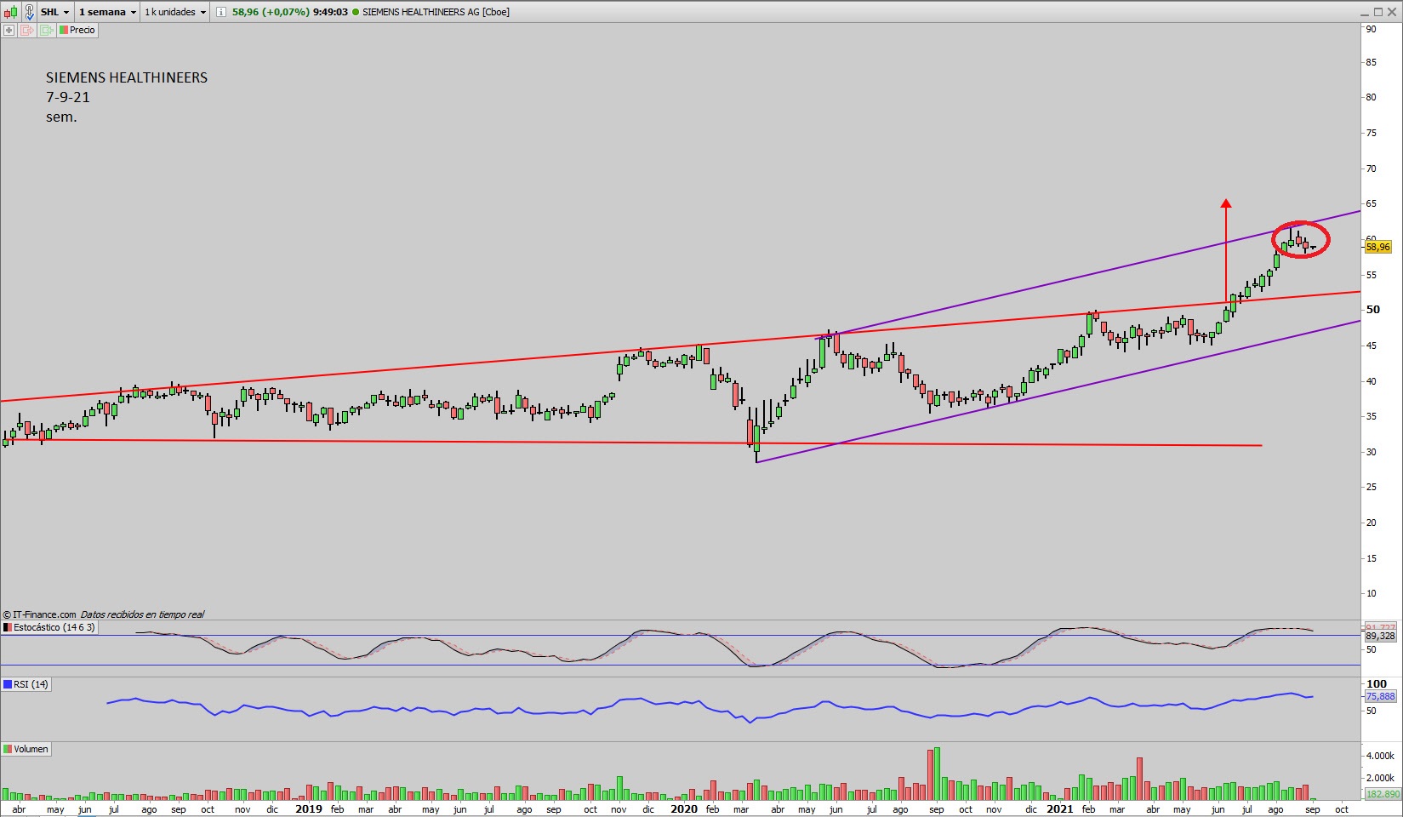Screen dimensions: 1403x817
Task: Click the red arrow export icon
Action: pyautogui.click(x=26, y=30)
